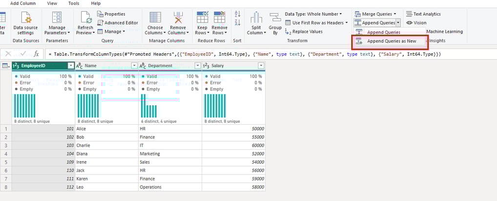Click the Name column data type icon
This screenshot has height=201, width=497.
[x=79, y=66]
